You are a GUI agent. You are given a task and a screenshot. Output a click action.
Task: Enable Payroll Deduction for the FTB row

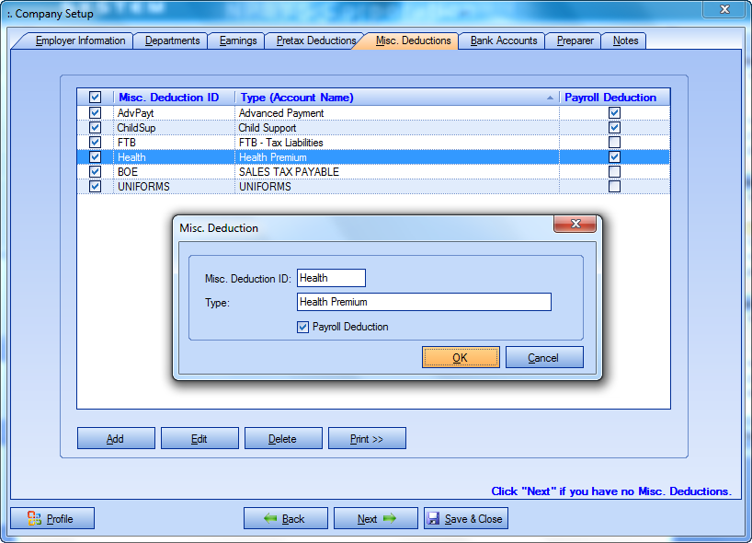point(614,143)
